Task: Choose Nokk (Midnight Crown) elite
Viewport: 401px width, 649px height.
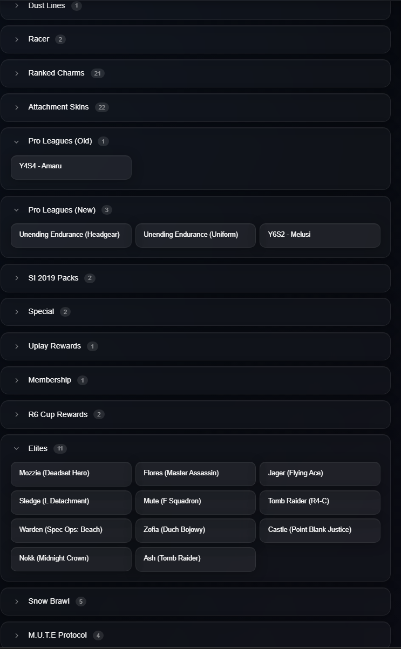Action: point(71,559)
